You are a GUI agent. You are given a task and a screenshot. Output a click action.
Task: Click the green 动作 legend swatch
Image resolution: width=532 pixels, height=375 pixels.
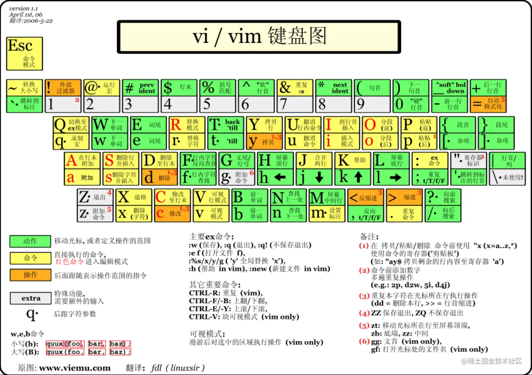30,241
